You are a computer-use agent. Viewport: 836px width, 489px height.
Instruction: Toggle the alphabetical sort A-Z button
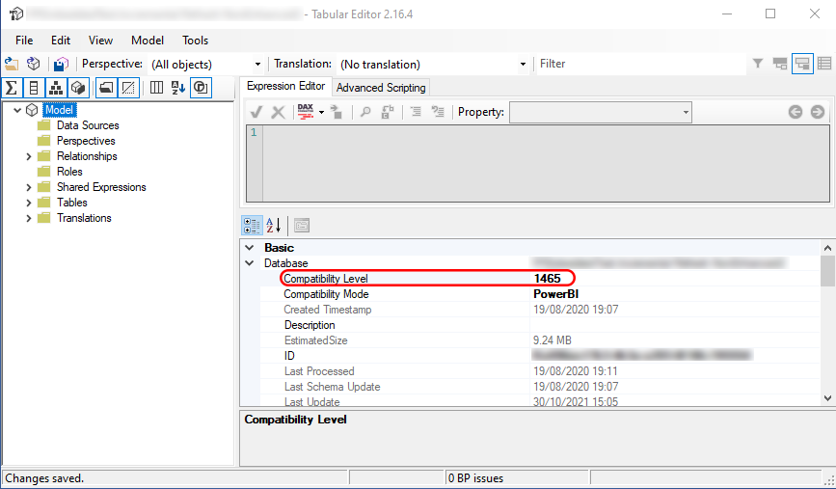tap(178, 88)
